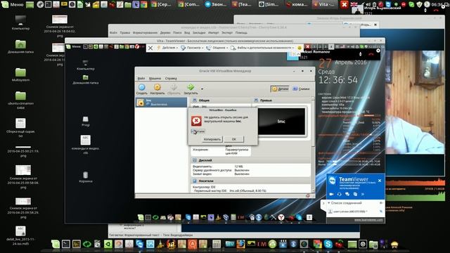The image size is (450, 253).
Task: Click the lmc preview thumbnail
Action: [281, 122]
